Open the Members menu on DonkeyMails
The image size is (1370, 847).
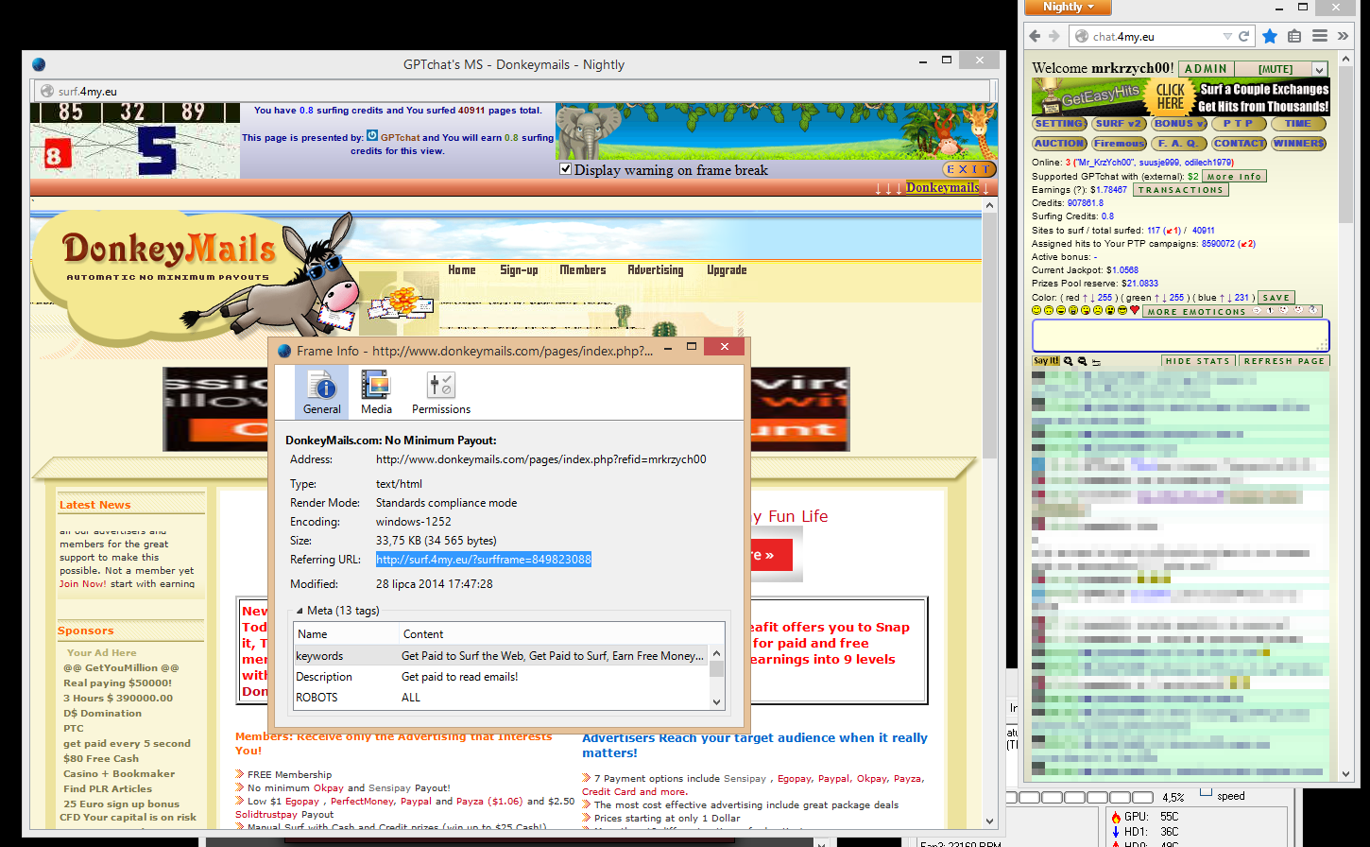coord(583,270)
